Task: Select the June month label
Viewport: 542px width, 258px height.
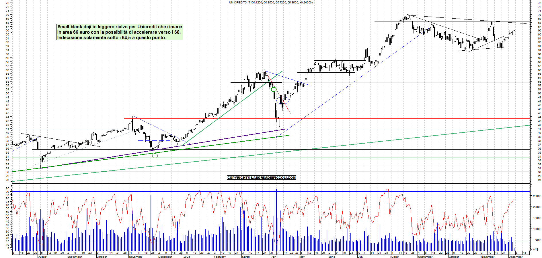Action: [x=332, y=257]
